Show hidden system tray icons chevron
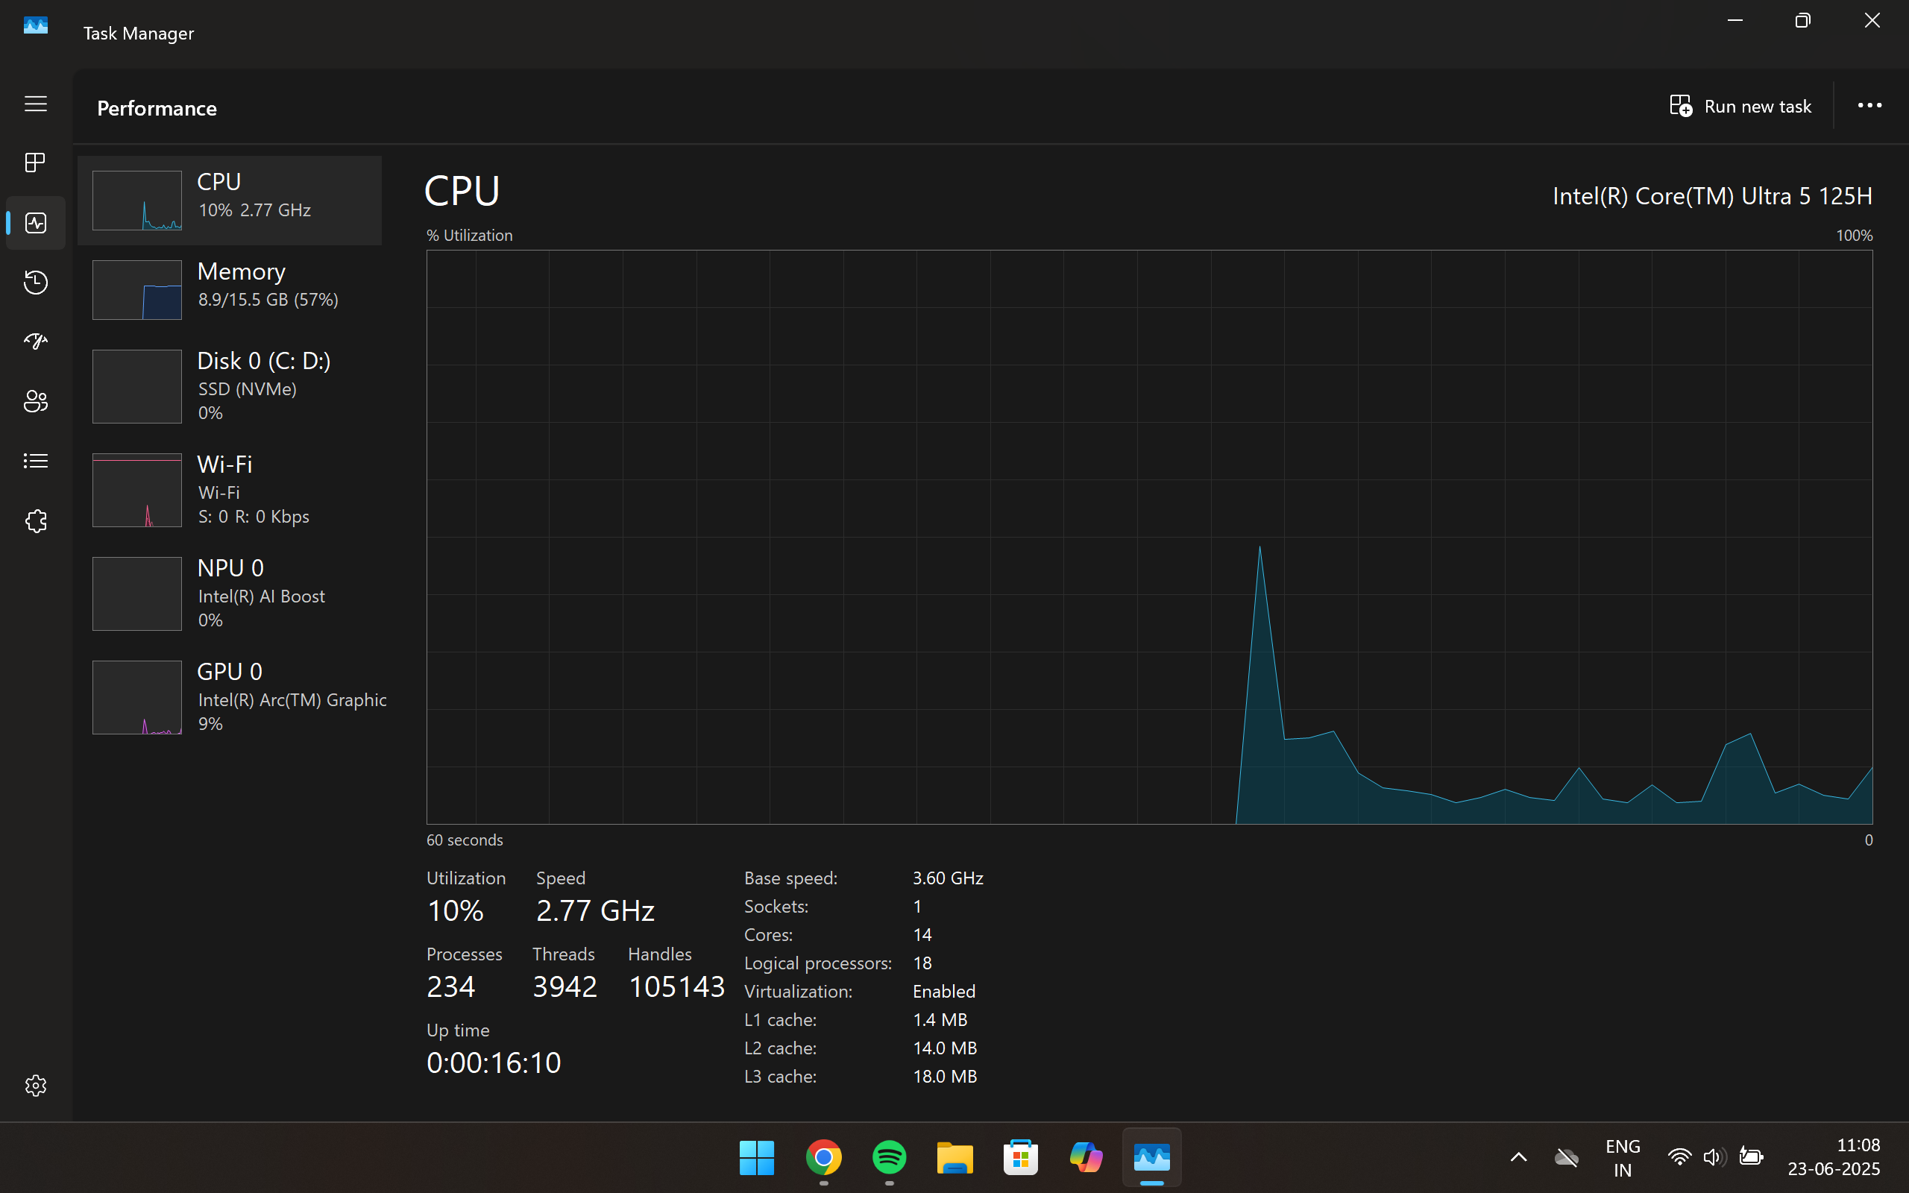This screenshot has height=1193, width=1909. (x=1518, y=1157)
